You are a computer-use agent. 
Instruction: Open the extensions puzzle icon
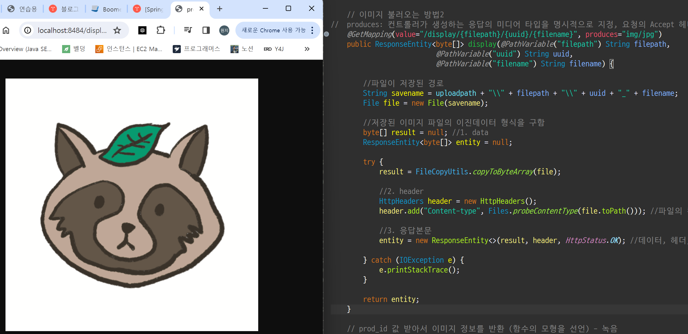click(161, 30)
